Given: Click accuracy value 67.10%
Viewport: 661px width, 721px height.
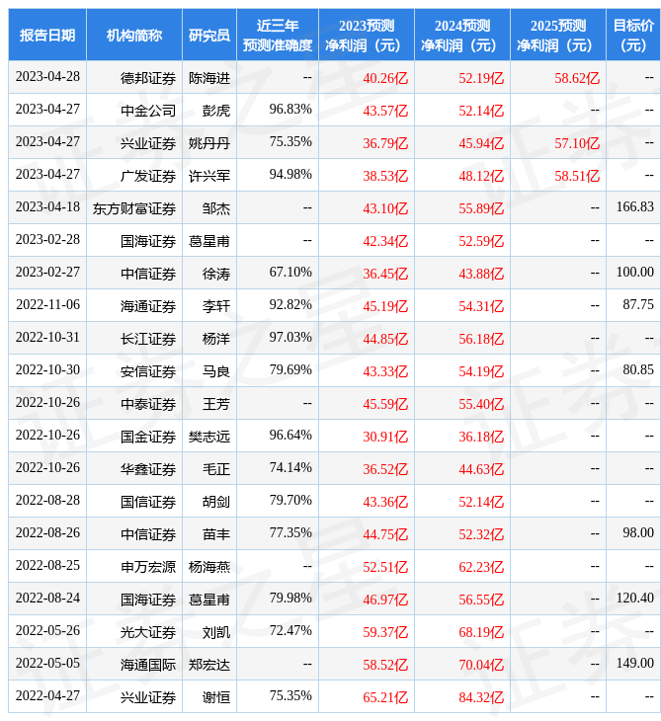Looking at the screenshot, I should coord(290,273).
